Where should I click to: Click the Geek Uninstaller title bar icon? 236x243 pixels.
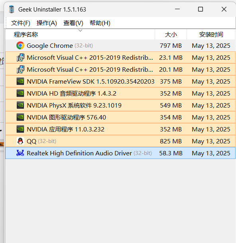tap(12, 9)
